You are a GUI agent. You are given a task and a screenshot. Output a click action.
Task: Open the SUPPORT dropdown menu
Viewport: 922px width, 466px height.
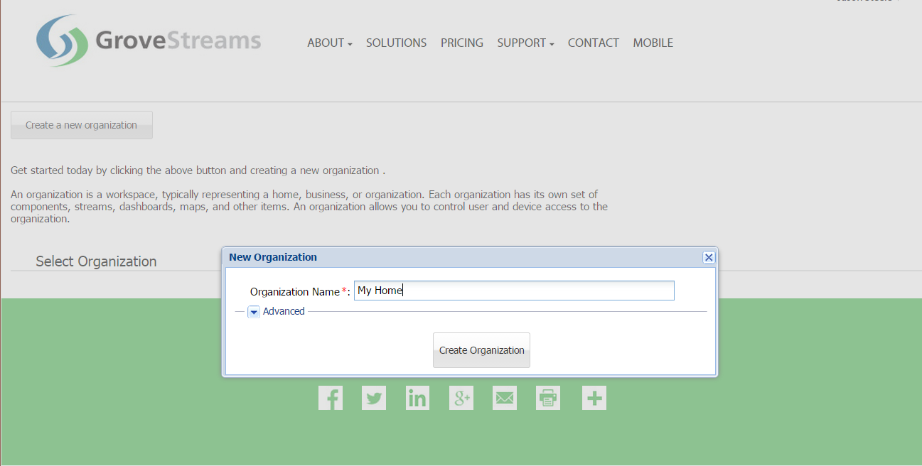525,43
